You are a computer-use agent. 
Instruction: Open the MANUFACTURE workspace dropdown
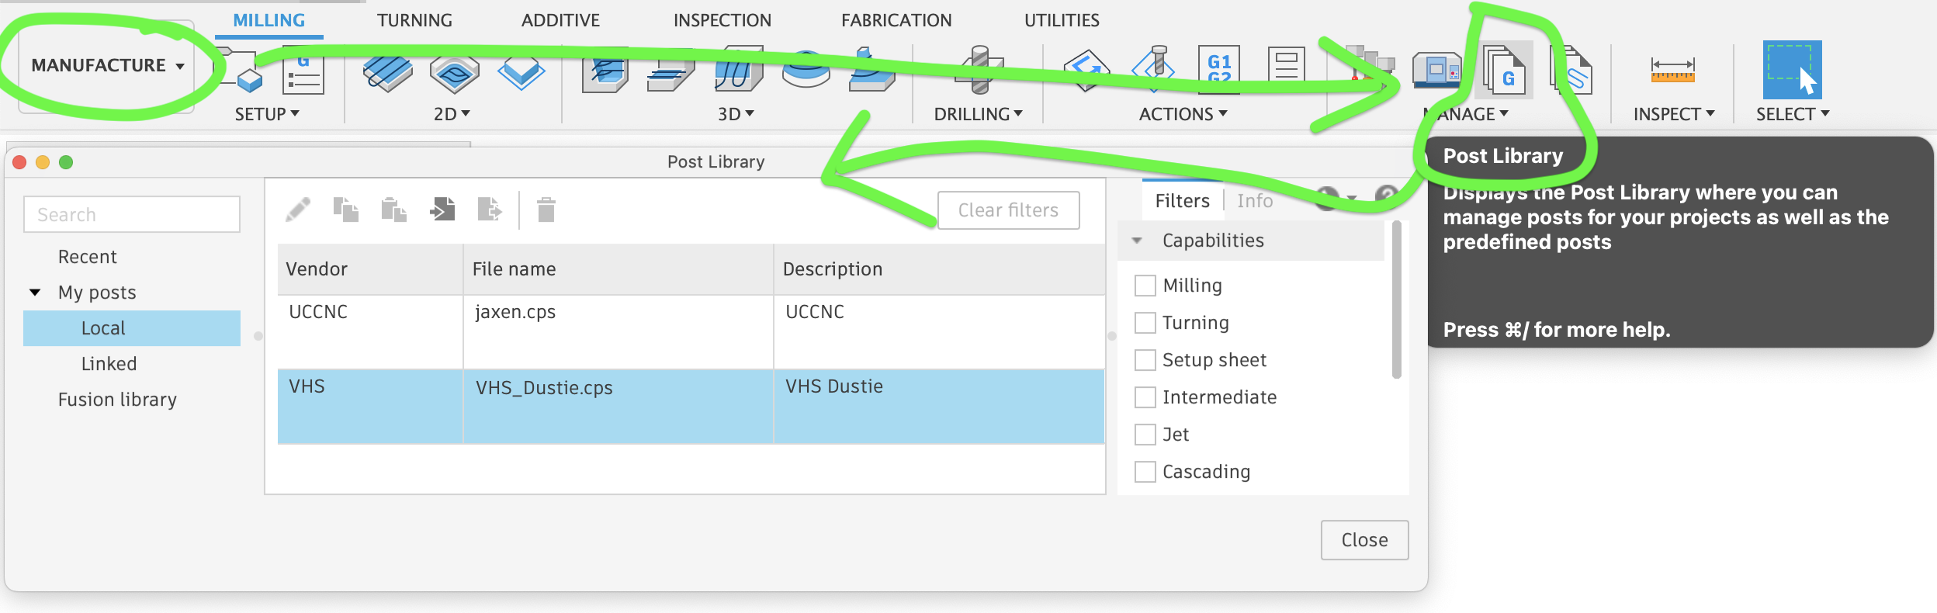point(107,66)
